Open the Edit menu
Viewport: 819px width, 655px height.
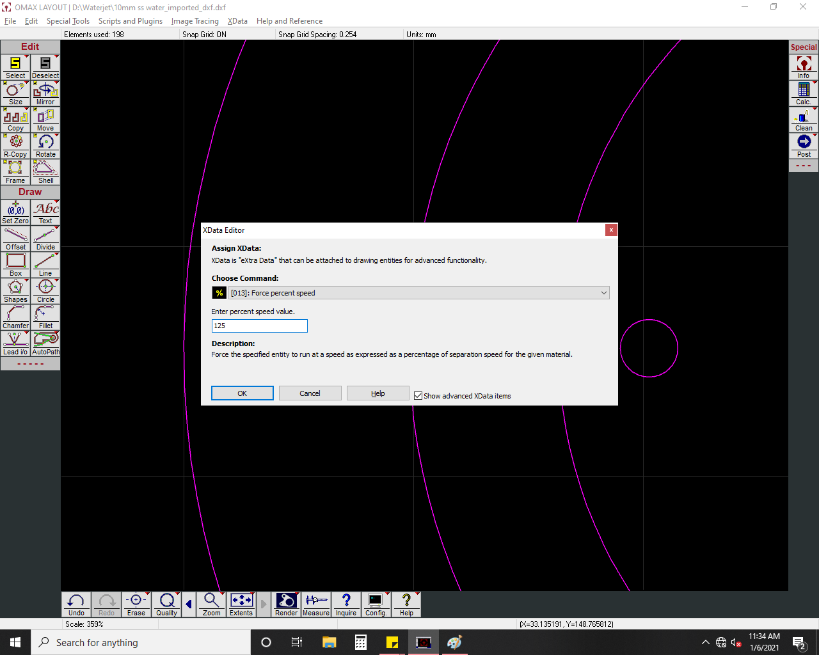click(31, 21)
